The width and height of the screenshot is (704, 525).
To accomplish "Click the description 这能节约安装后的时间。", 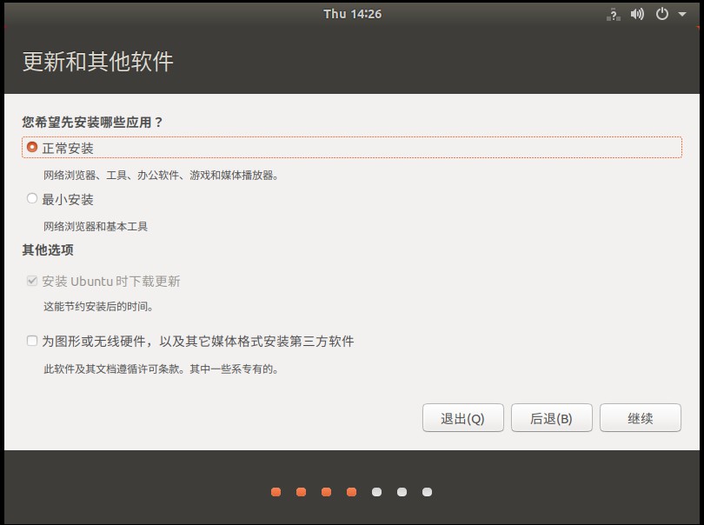I will click(x=98, y=307).
